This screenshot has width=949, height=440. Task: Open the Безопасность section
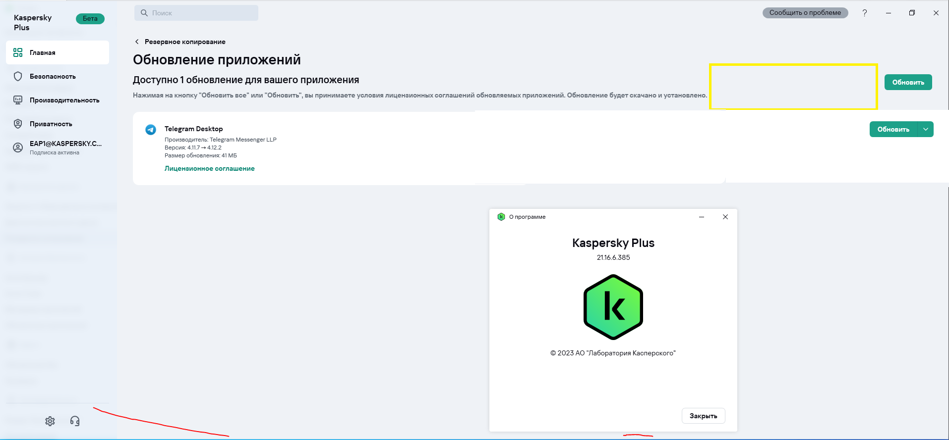(x=58, y=76)
